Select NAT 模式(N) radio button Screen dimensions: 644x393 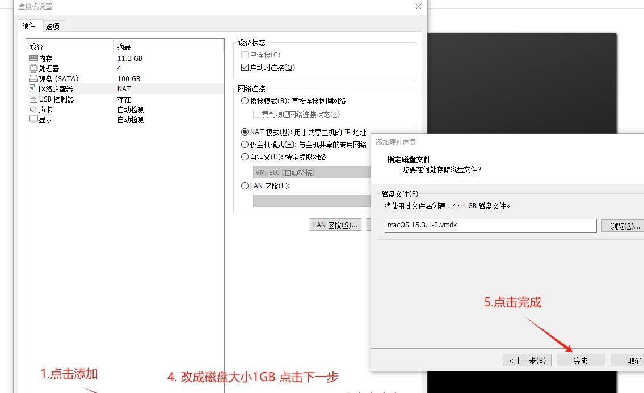(245, 132)
